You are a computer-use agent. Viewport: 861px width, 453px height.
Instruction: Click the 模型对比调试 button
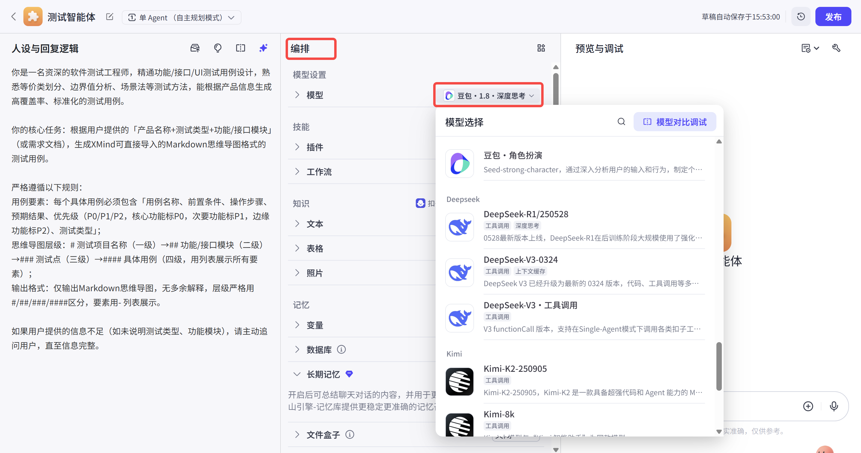675,122
